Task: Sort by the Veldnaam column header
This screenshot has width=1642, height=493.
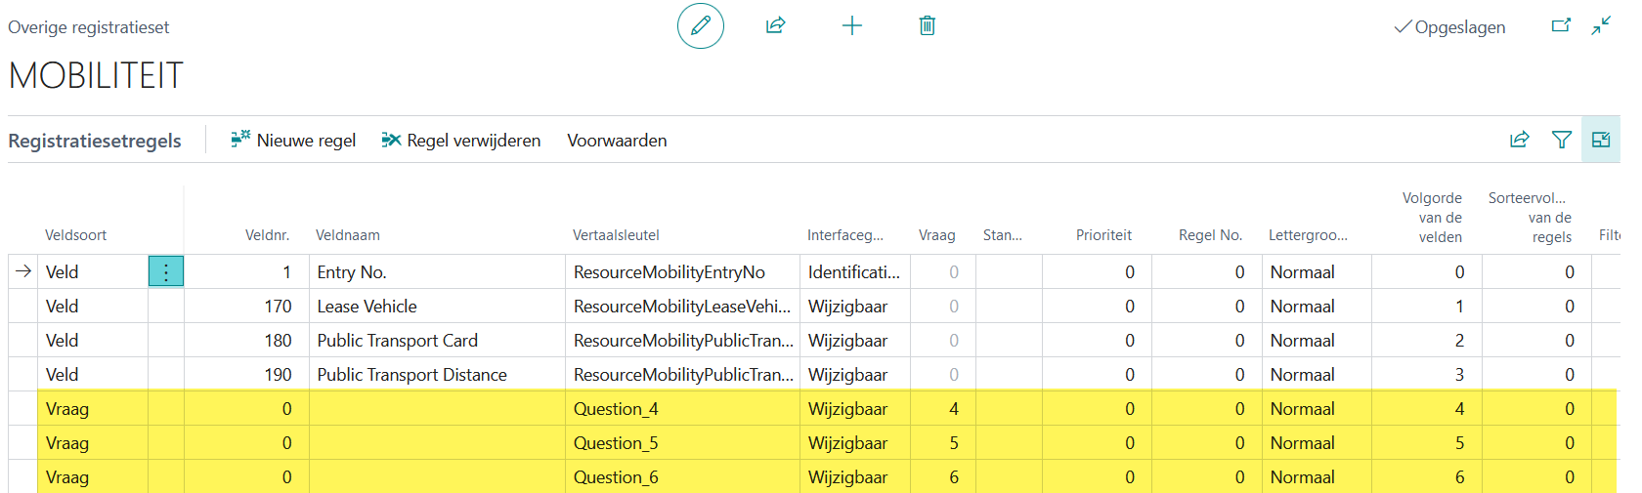Action: click(x=347, y=235)
